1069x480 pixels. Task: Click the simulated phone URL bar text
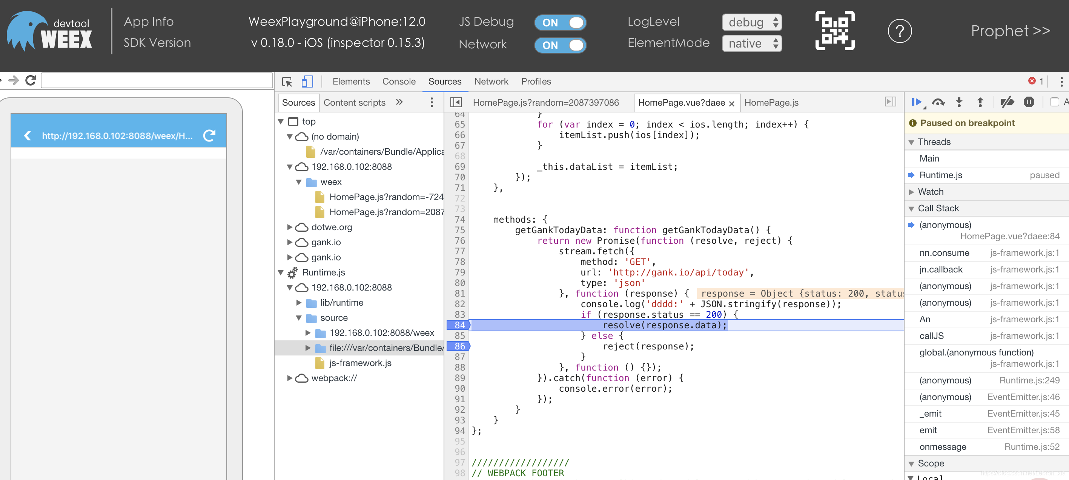117,136
